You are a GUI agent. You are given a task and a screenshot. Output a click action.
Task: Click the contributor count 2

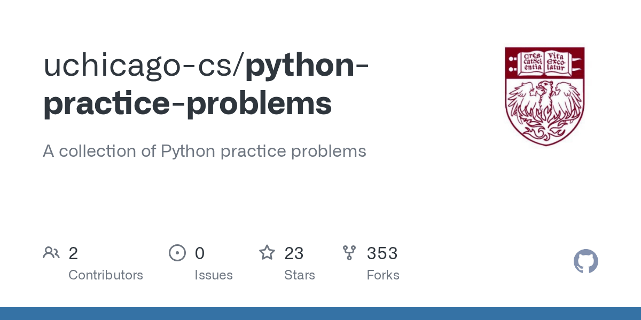tap(73, 253)
